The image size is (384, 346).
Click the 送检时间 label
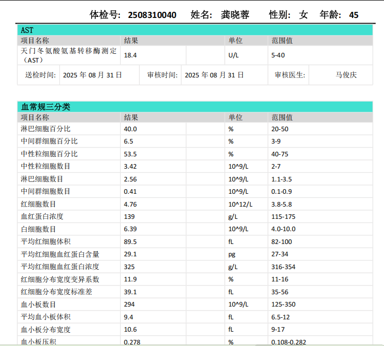[x=40, y=75]
